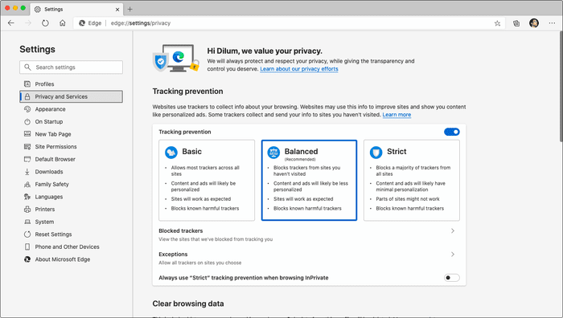Open Site Permissions settings
Viewport: 563px width, 318px height.
click(x=71, y=147)
